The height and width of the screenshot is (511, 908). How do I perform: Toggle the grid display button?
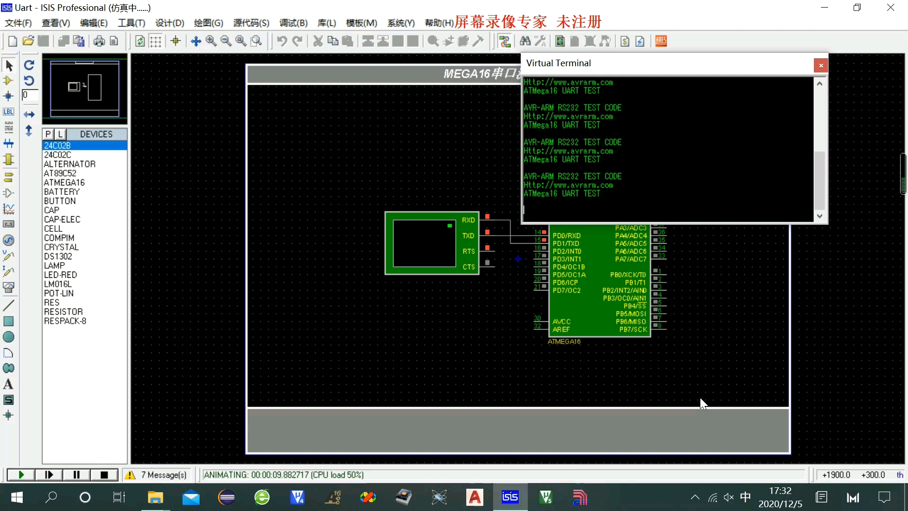(x=156, y=41)
